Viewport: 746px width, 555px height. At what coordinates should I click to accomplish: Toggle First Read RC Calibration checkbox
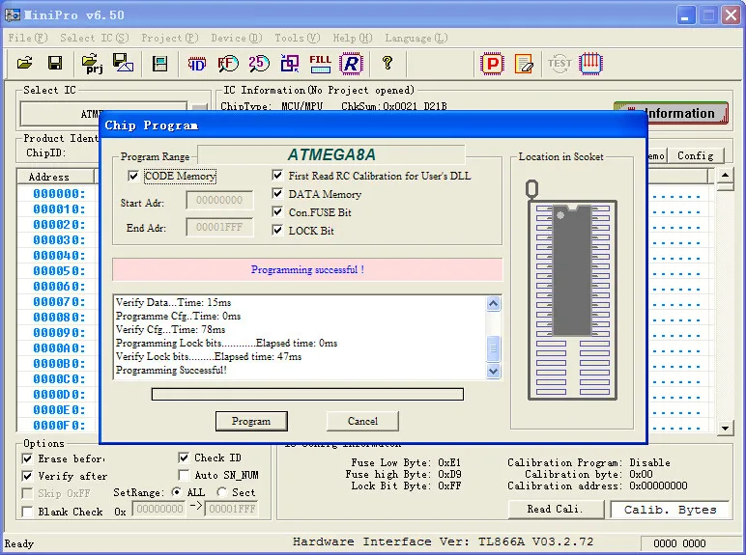coord(278,176)
